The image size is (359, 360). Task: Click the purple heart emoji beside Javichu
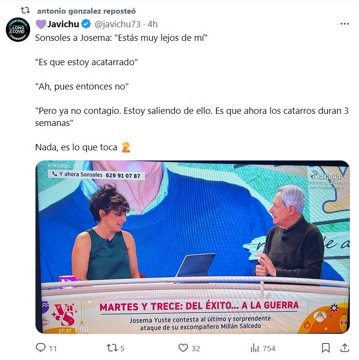[x=41, y=24]
